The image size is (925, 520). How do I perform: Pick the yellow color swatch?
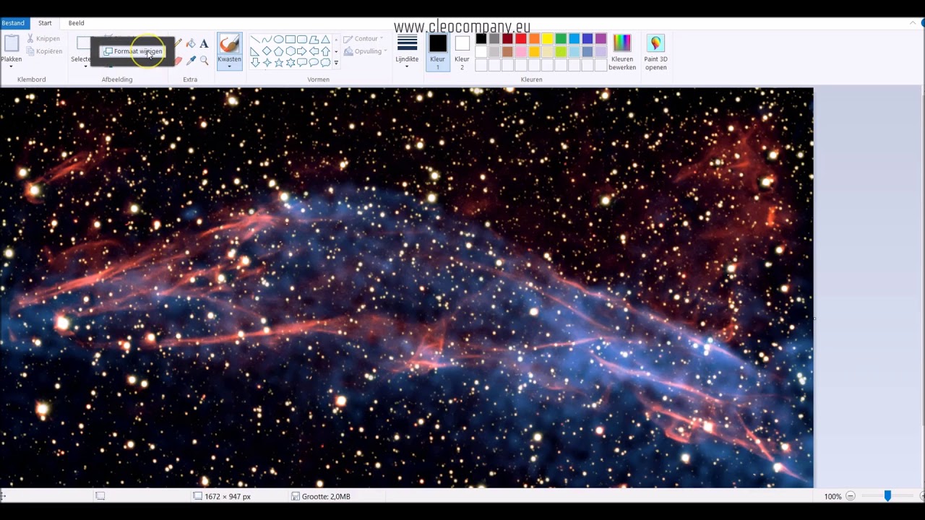547,39
